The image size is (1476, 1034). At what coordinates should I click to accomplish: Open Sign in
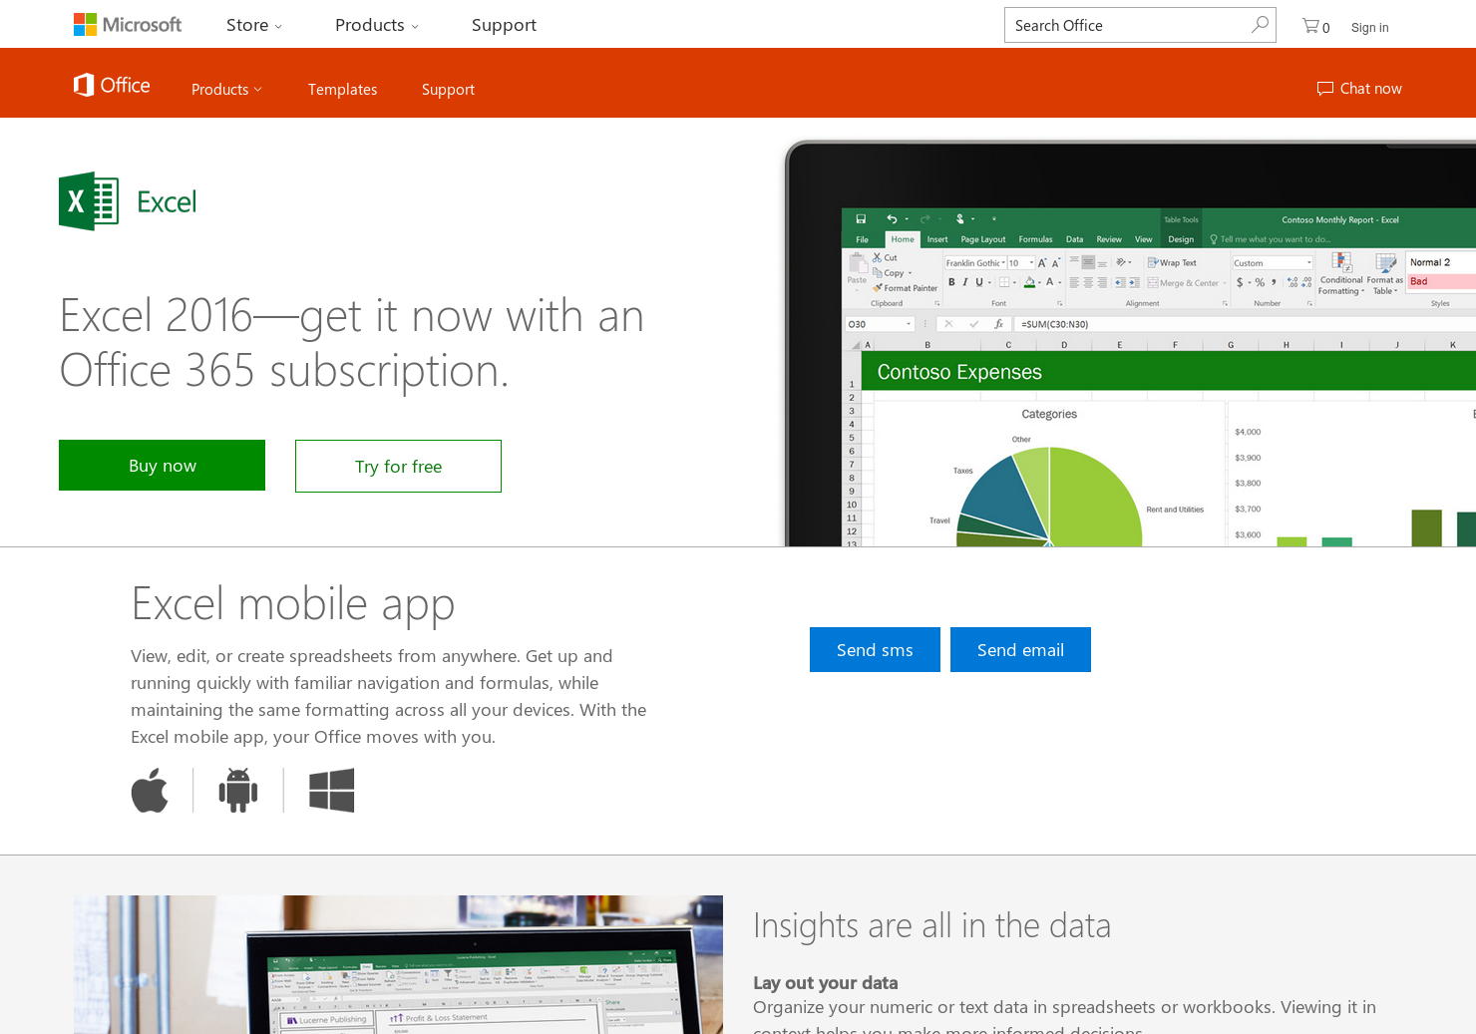click(x=1369, y=27)
